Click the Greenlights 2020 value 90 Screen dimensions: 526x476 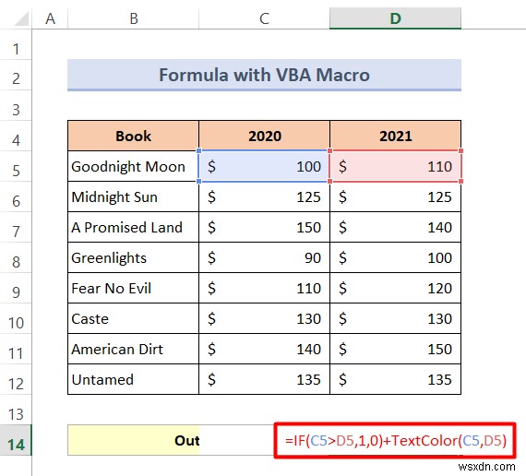pos(264,257)
